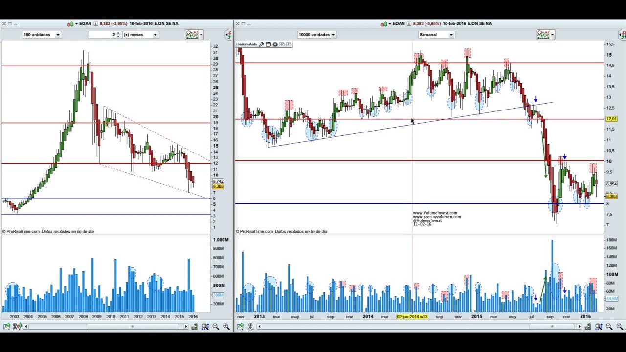626x352 pixels.
Task: Click right chart history load icon
Action: (x=589, y=327)
